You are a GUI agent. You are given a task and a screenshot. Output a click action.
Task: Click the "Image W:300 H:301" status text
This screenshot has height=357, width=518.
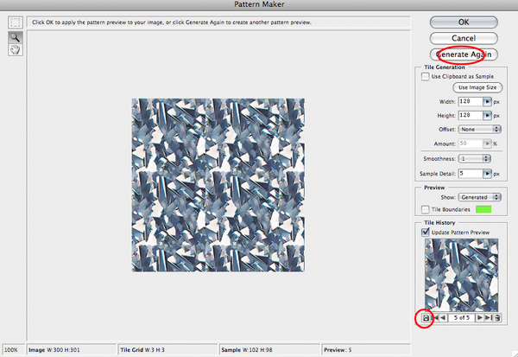click(x=54, y=350)
